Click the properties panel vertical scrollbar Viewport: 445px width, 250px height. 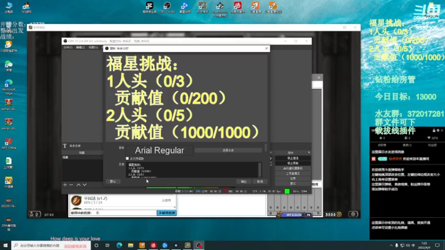tap(266, 147)
